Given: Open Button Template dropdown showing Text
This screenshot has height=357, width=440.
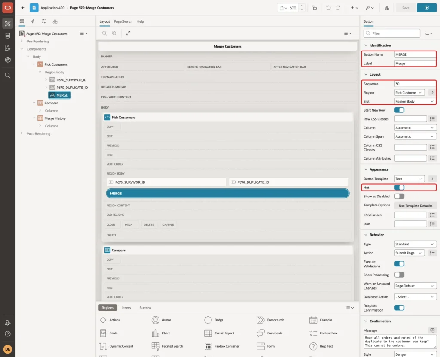Looking at the screenshot, I should (409, 179).
